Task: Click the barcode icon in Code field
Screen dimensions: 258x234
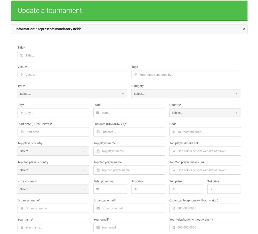Action: point(174,132)
